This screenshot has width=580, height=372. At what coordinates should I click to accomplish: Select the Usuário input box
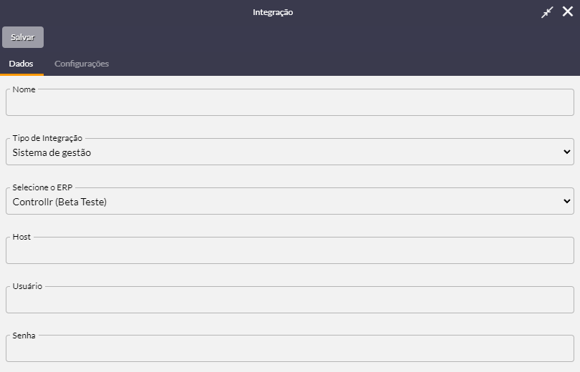[x=290, y=300]
